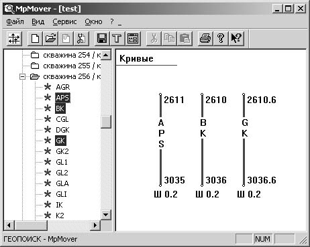The height and width of the screenshot is (247, 310).
Task: Select the APS curve in tree
Action: [62, 98]
